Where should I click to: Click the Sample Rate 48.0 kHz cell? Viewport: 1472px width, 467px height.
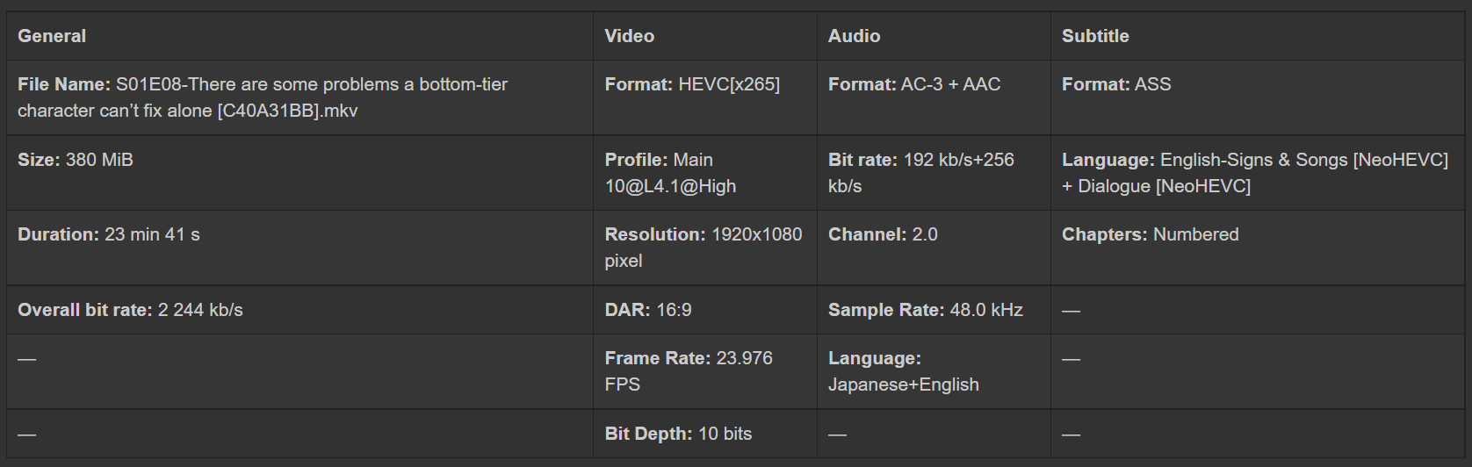click(x=925, y=310)
